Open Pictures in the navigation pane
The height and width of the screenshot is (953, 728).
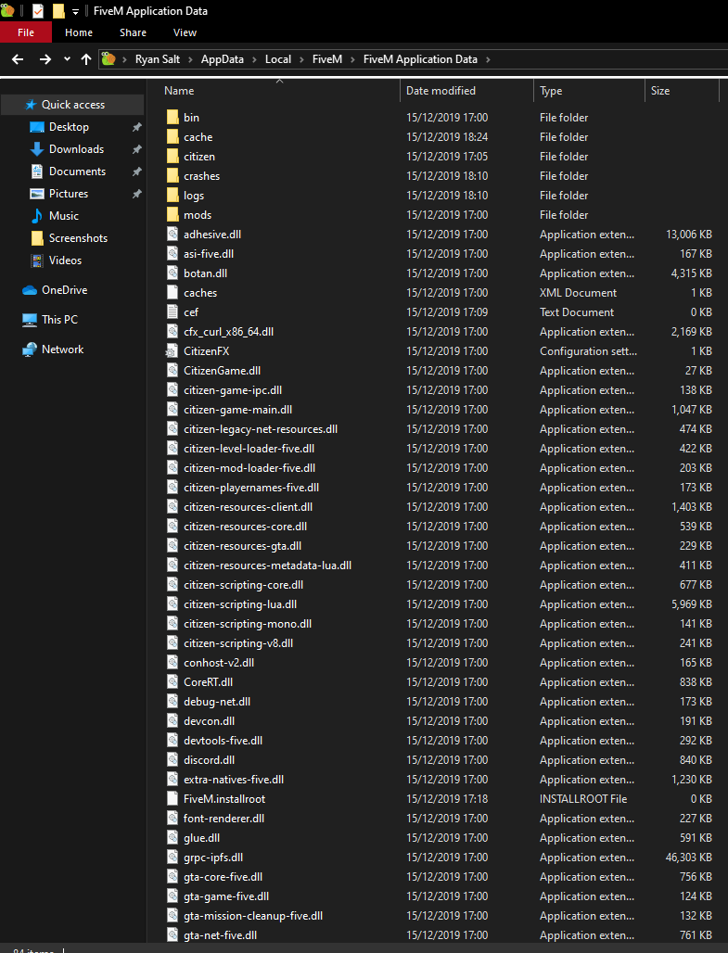click(x=68, y=193)
